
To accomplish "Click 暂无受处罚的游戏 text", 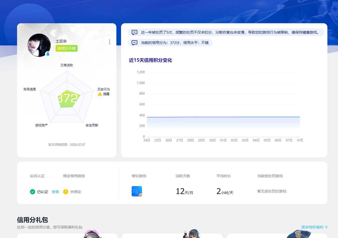I will (272, 191).
